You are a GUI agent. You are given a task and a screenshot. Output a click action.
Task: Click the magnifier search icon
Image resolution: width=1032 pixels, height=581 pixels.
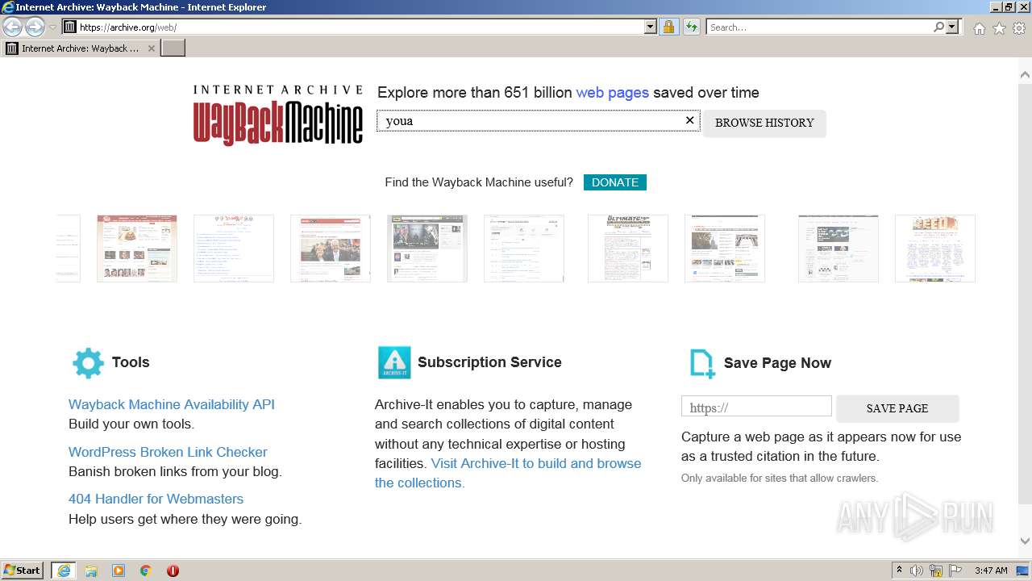(938, 27)
